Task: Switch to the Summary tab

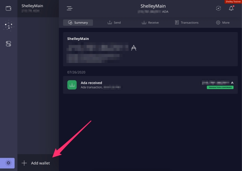Action: 78,22
